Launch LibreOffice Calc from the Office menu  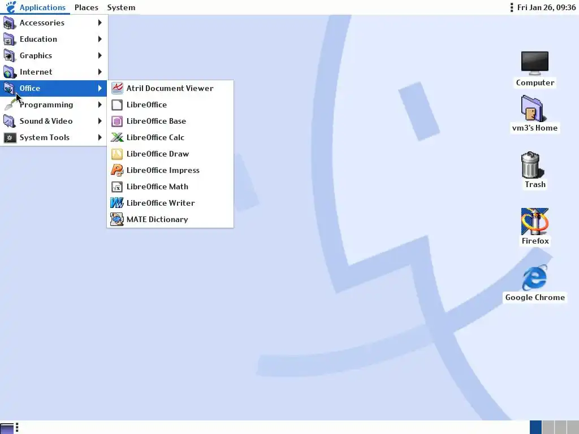click(x=170, y=137)
